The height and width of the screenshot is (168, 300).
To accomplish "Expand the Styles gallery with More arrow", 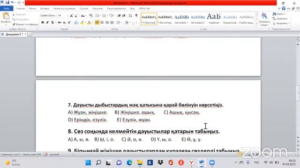I will point(256,24).
